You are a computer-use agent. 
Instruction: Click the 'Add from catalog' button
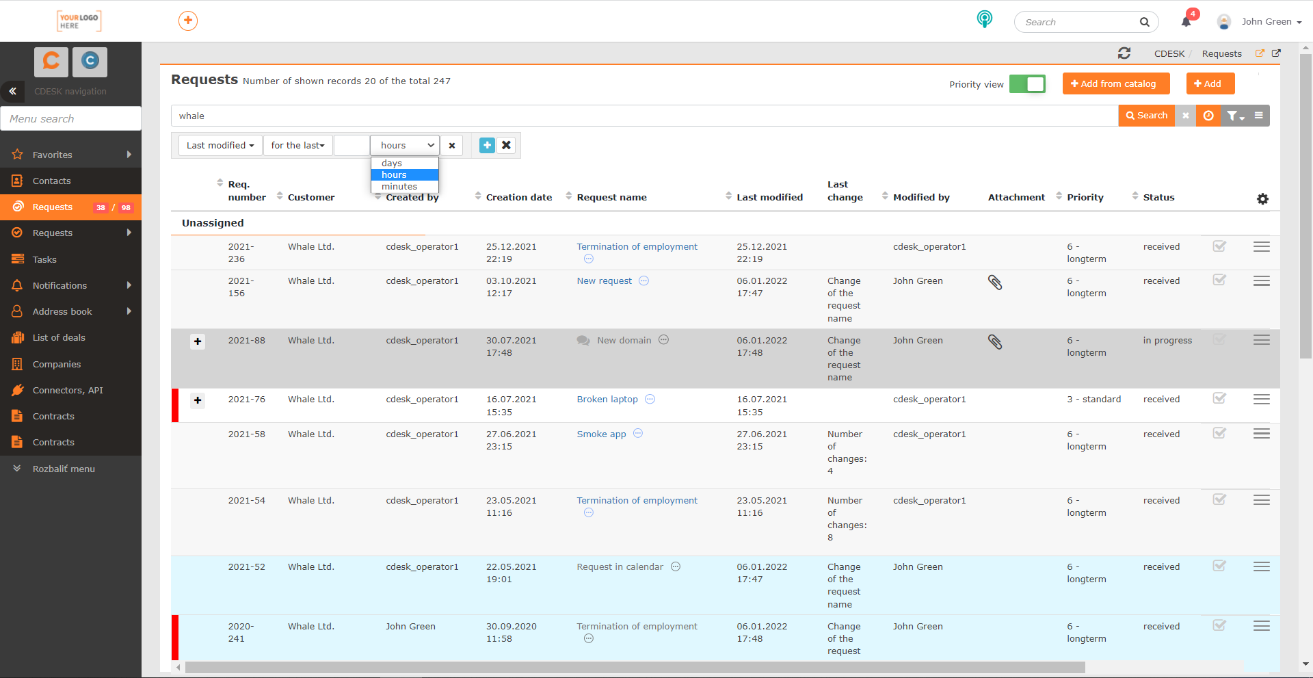tap(1116, 83)
